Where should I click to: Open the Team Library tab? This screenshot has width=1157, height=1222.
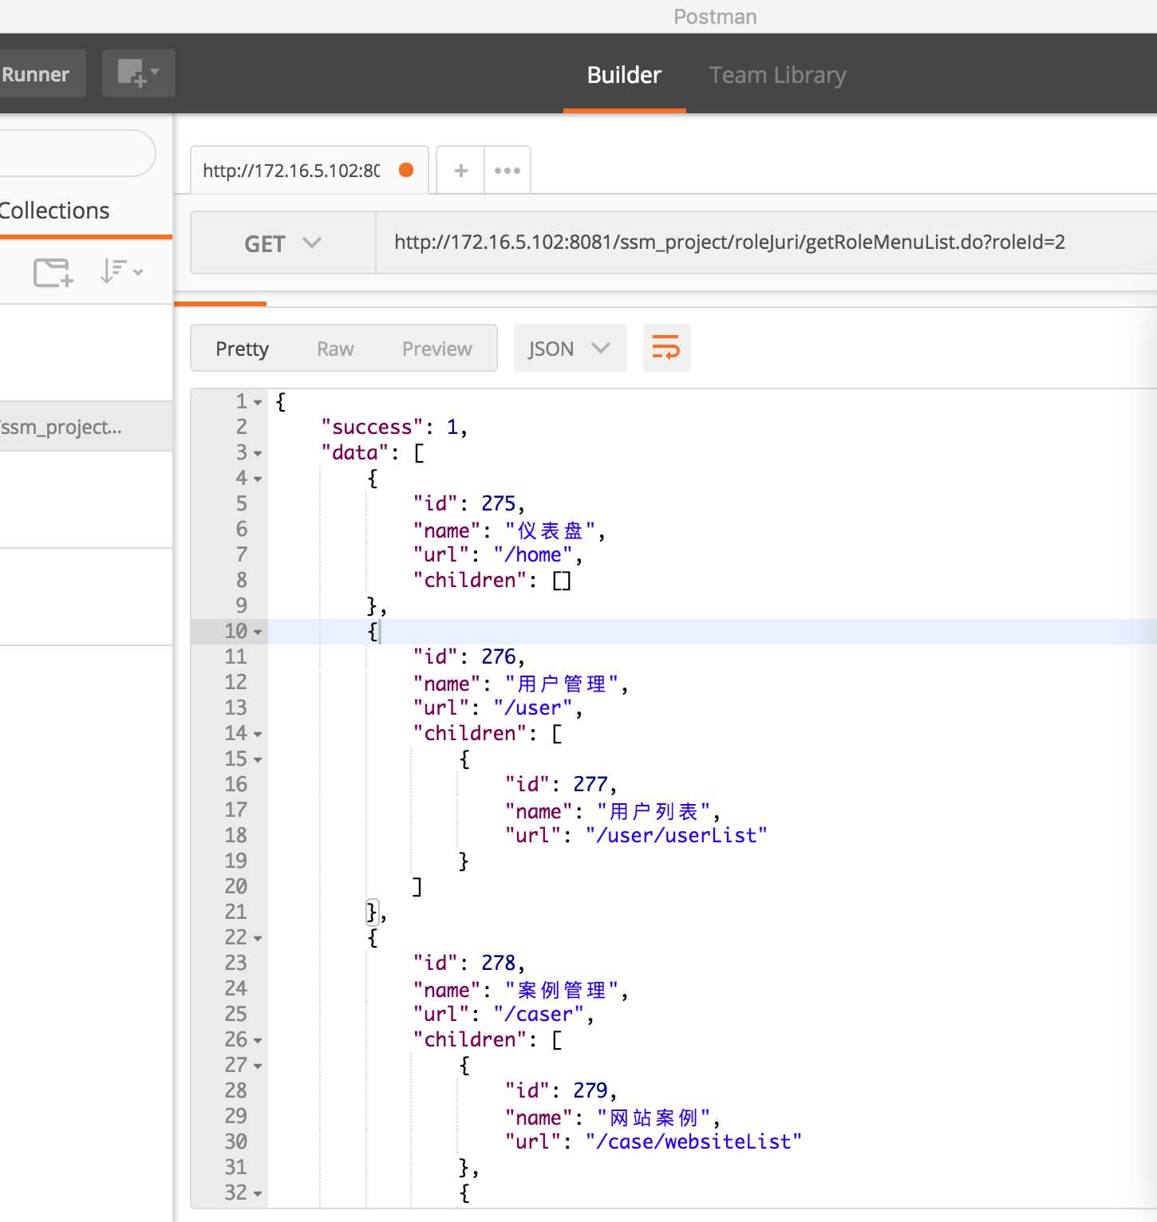[777, 74]
